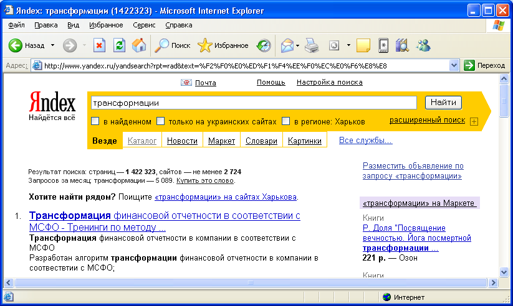Open book link 'Р. Доля Посвящение вечностью'
Viewport: 513px width, 306px height.
[x=417, y=238]
